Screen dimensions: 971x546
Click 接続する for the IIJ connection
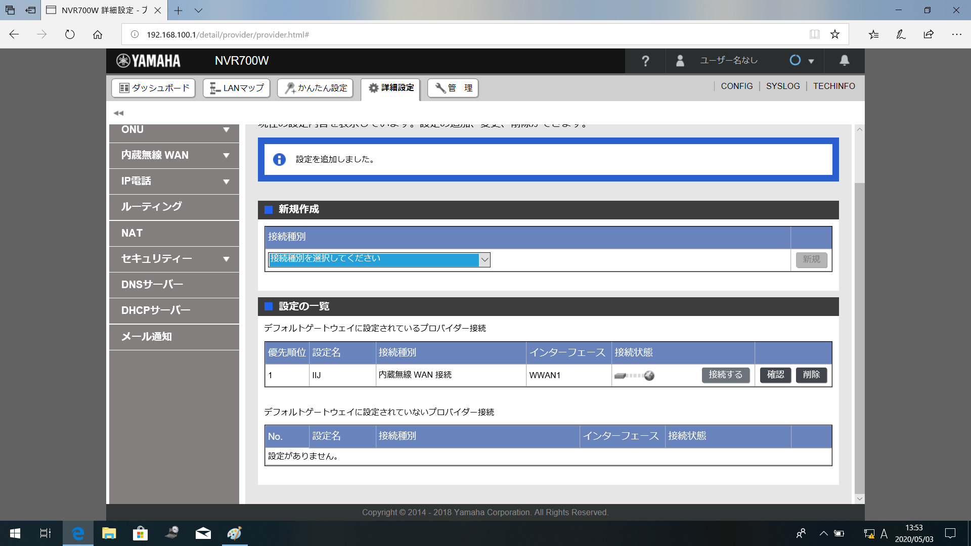coord(725,375)
